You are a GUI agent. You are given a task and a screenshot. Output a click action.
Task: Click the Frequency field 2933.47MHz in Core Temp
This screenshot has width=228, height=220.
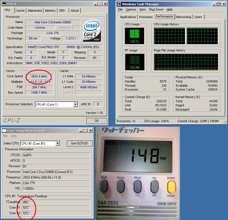[56, 177]
